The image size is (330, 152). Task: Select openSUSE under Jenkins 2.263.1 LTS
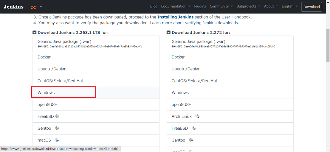(x=96, y=105)
